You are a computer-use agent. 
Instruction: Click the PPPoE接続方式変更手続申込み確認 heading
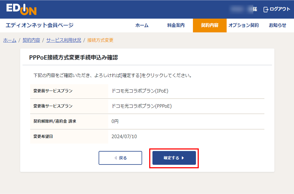73,57
